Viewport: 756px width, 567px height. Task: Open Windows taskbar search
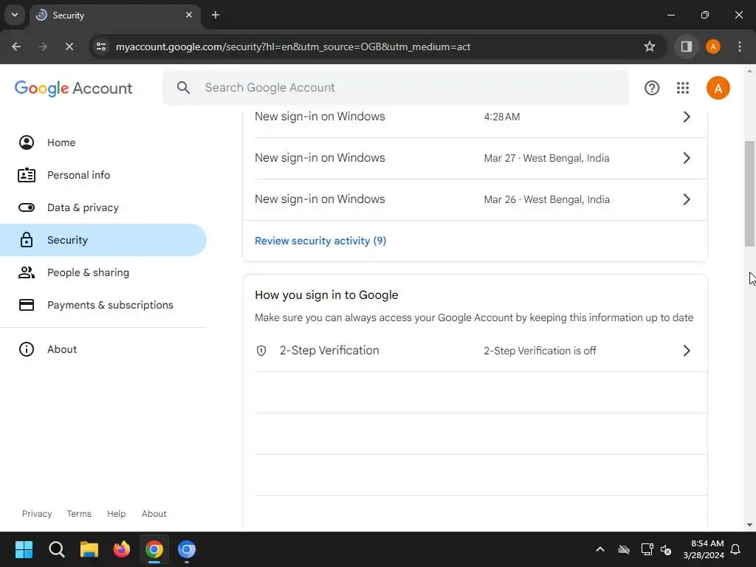56,549
